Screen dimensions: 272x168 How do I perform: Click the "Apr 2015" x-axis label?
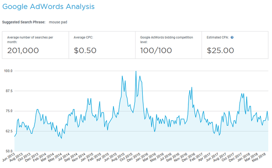[103, 157]
